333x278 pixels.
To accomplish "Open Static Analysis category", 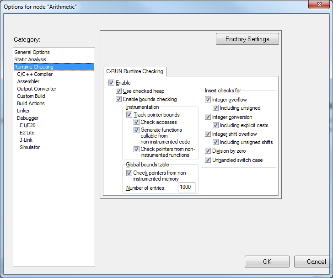I will [30, 59].
